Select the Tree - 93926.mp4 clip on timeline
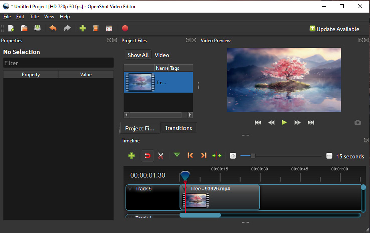Image resolution: width=370 pixels, height=233 pixels. pos(220,197)
